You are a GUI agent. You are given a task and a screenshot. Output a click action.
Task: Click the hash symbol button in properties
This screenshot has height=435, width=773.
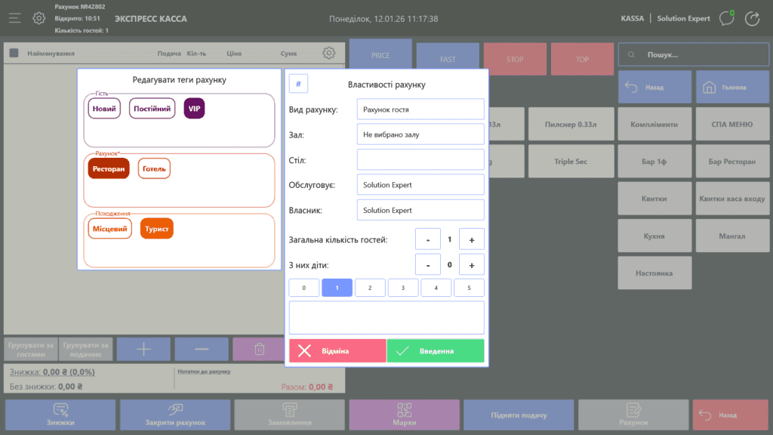tap(298, 84)
